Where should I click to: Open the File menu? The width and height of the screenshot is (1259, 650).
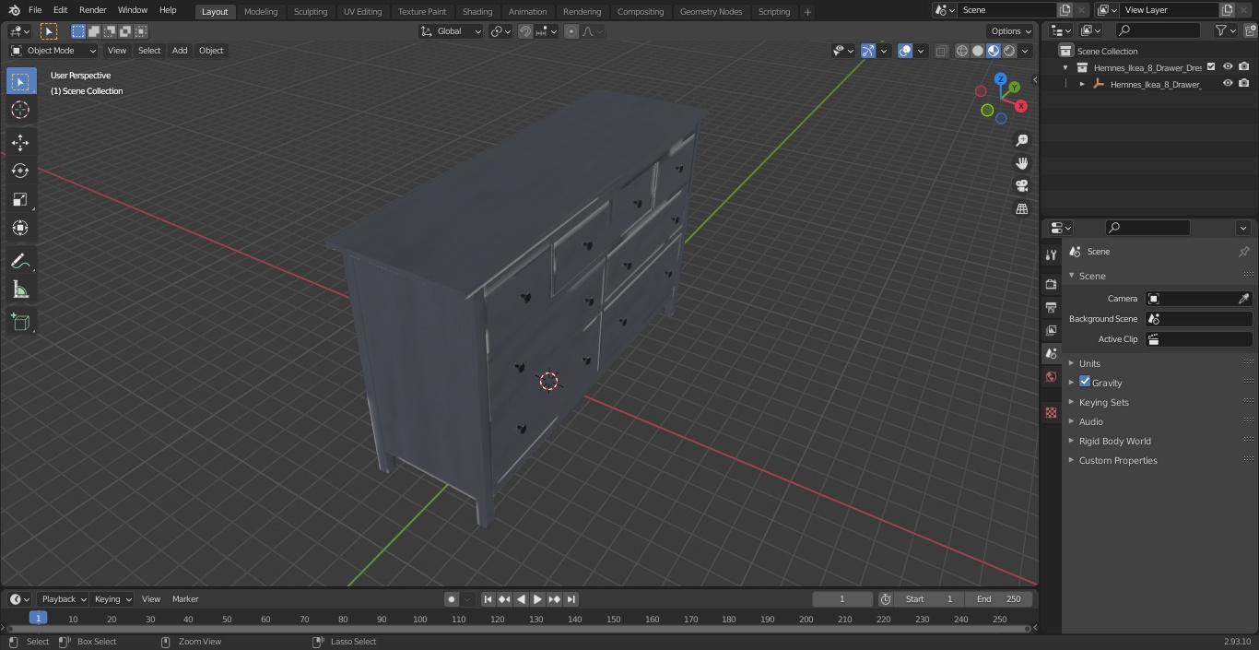[x=35, y=10]
